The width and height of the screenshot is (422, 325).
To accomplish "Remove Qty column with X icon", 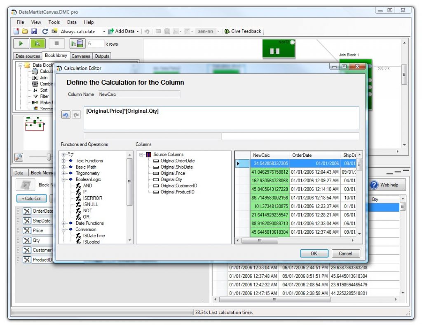I will (x=27, y=240).
